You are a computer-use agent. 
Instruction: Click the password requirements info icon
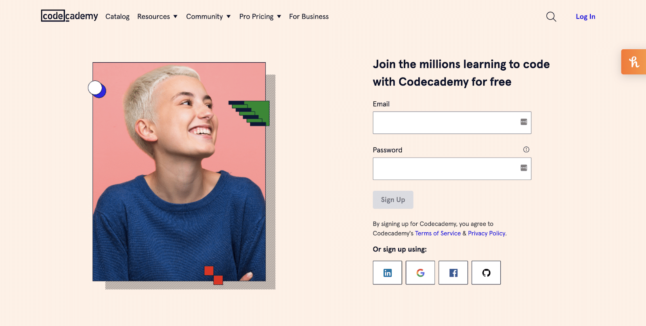(526, 149)
